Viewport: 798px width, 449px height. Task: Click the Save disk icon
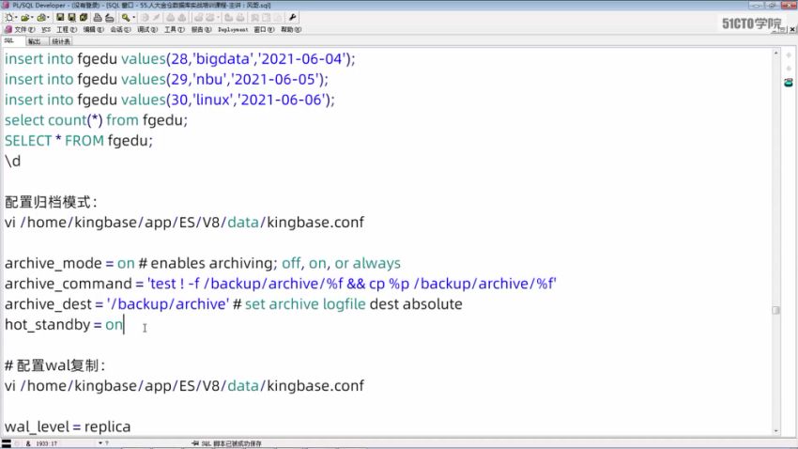pyautogui.click(x=59, y=17)
